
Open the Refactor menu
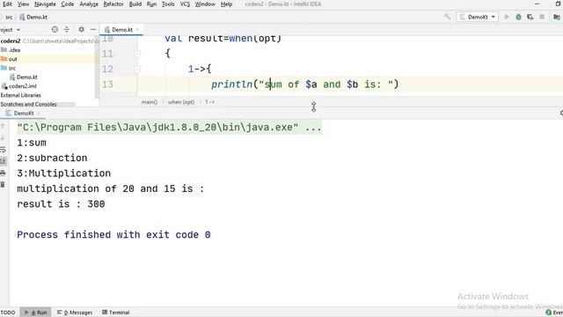(x=113, y=4)
